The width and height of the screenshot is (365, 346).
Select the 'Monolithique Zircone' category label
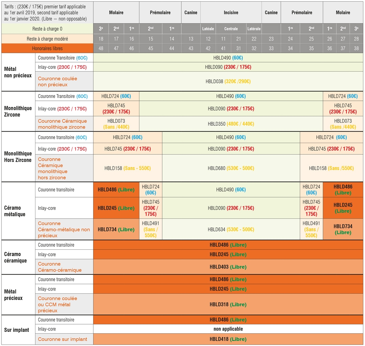pyautogui.click(x=18, y=111)
